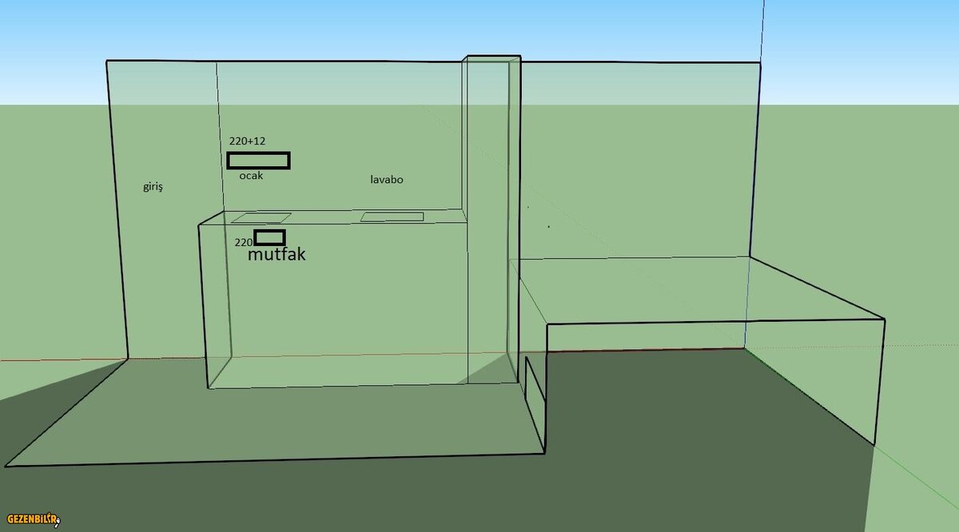This screenshot has width=959, height=532.
Task: Click the sink outline on the countertop
Action: (x=392, y=216)
